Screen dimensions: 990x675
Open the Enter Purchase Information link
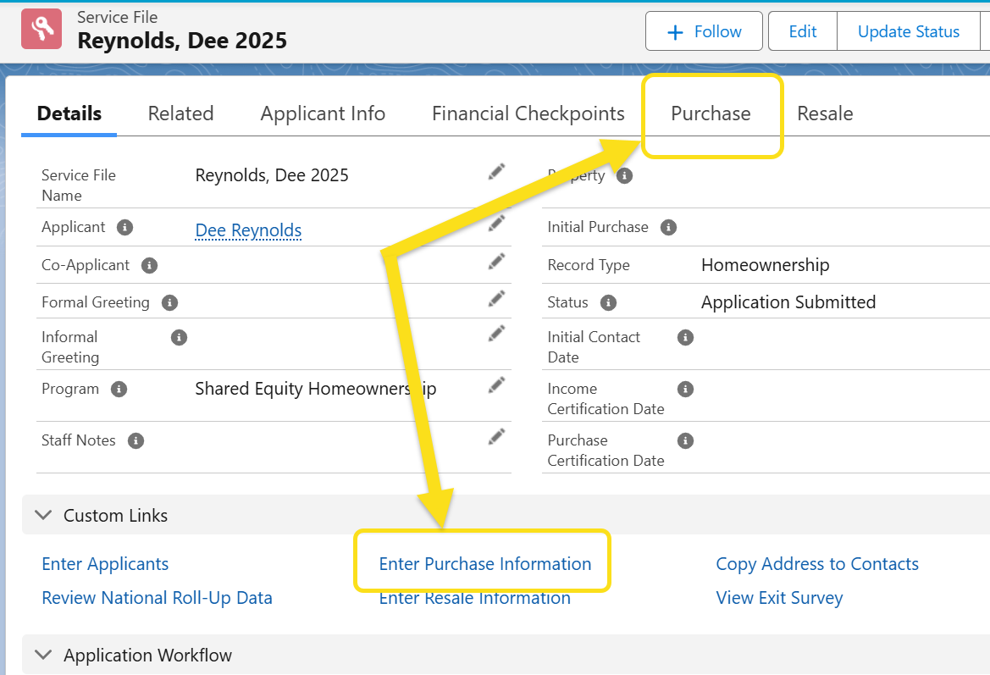484,564
